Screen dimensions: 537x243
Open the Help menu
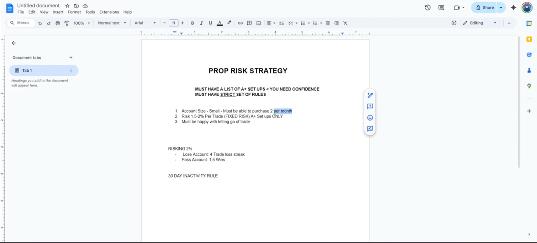[128, 12]
